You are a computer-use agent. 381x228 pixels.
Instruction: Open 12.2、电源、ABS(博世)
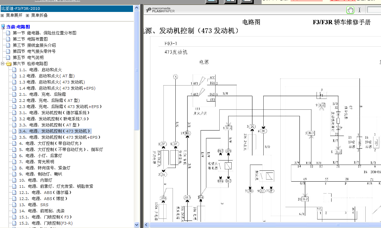pyautogui.click(x=43, y=199)
